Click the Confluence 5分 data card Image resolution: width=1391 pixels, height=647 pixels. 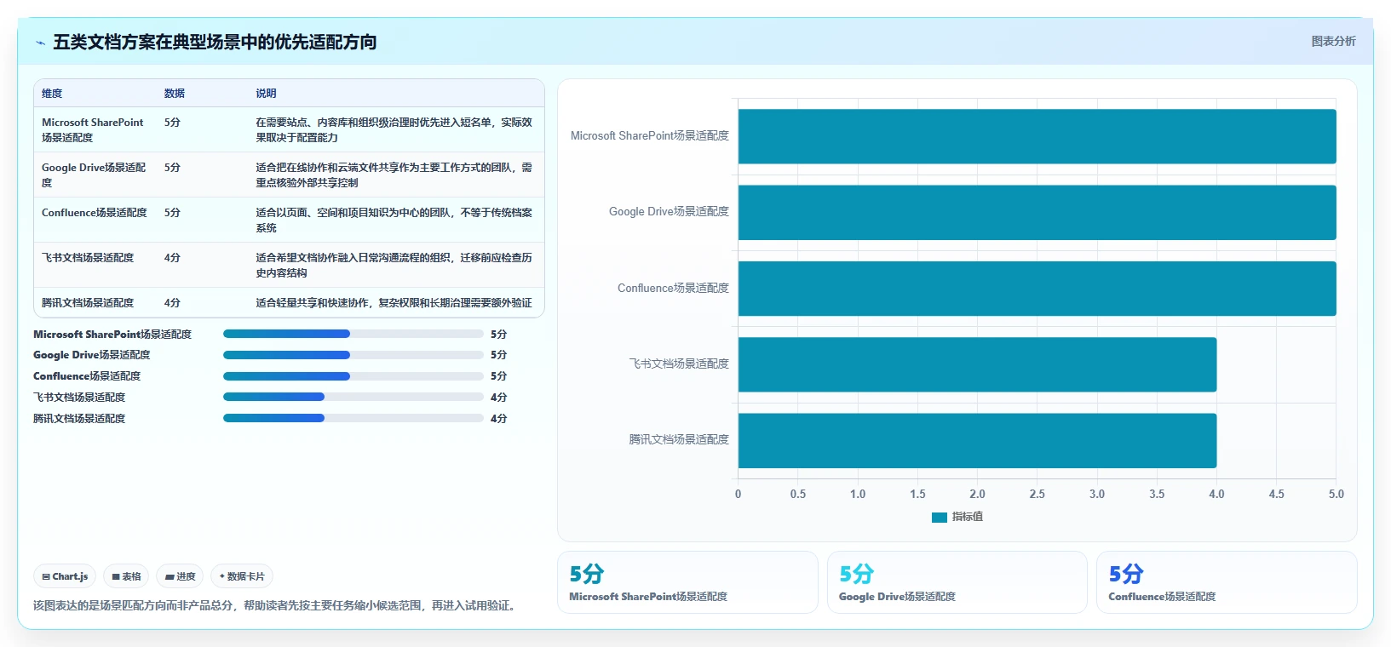point(1227,582)
